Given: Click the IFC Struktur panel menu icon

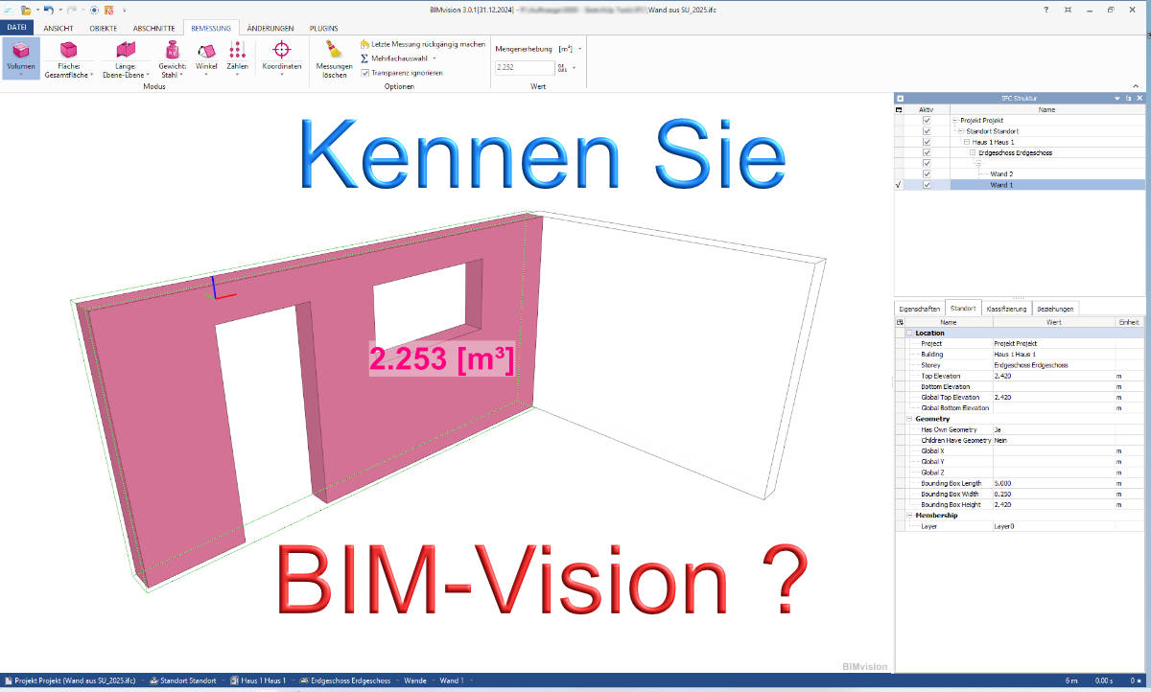Looking at the screenshot, I should pyautogui.click(x=900, y=98).
